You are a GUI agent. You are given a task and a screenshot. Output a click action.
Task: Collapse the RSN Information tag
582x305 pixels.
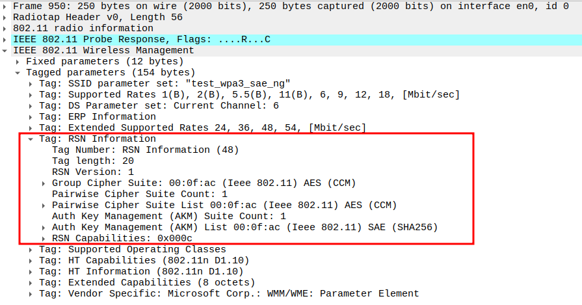pos(31,139)
